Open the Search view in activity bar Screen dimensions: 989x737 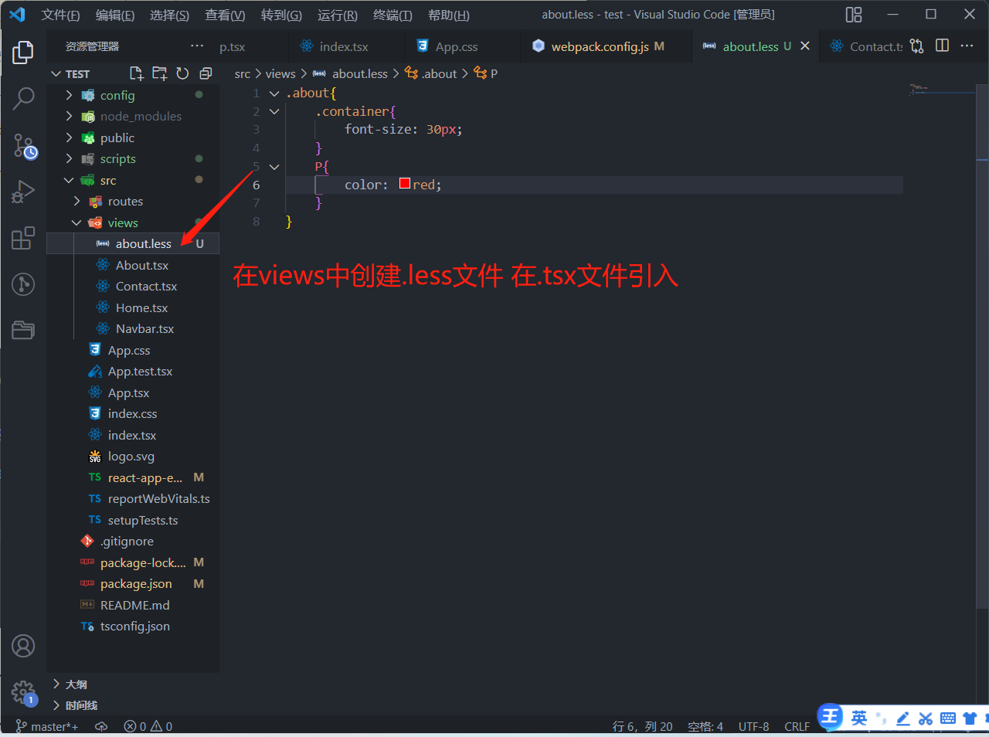pos(23,98)
